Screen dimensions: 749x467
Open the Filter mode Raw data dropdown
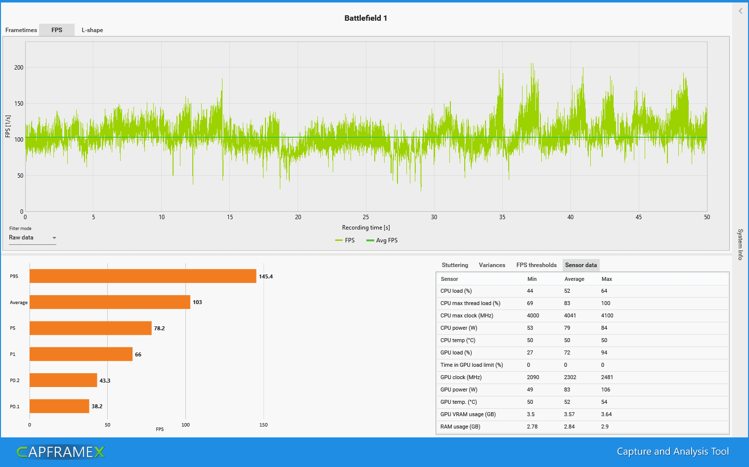coord(33,237)
